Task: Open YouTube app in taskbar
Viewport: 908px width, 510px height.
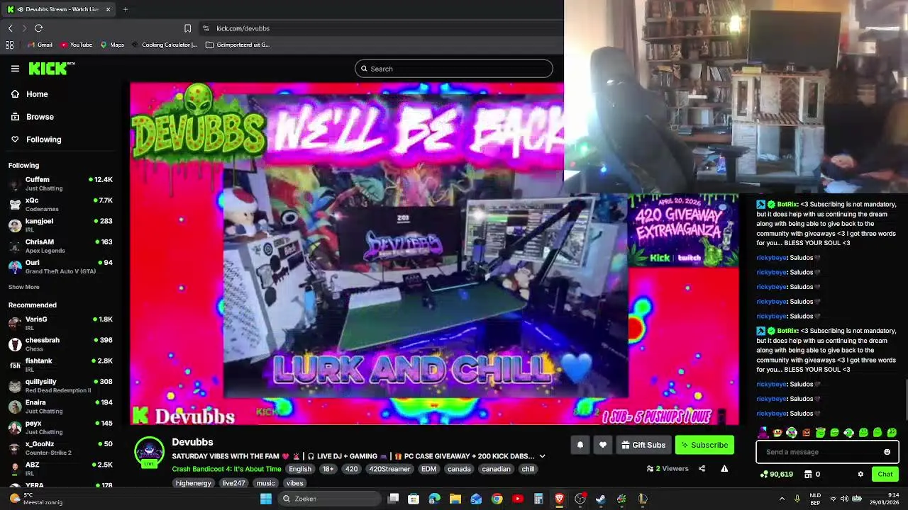Action: (518, 499)
